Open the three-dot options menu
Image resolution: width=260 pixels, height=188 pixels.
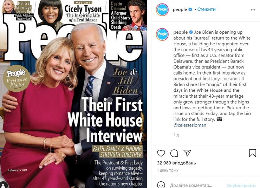pos(253,10)
